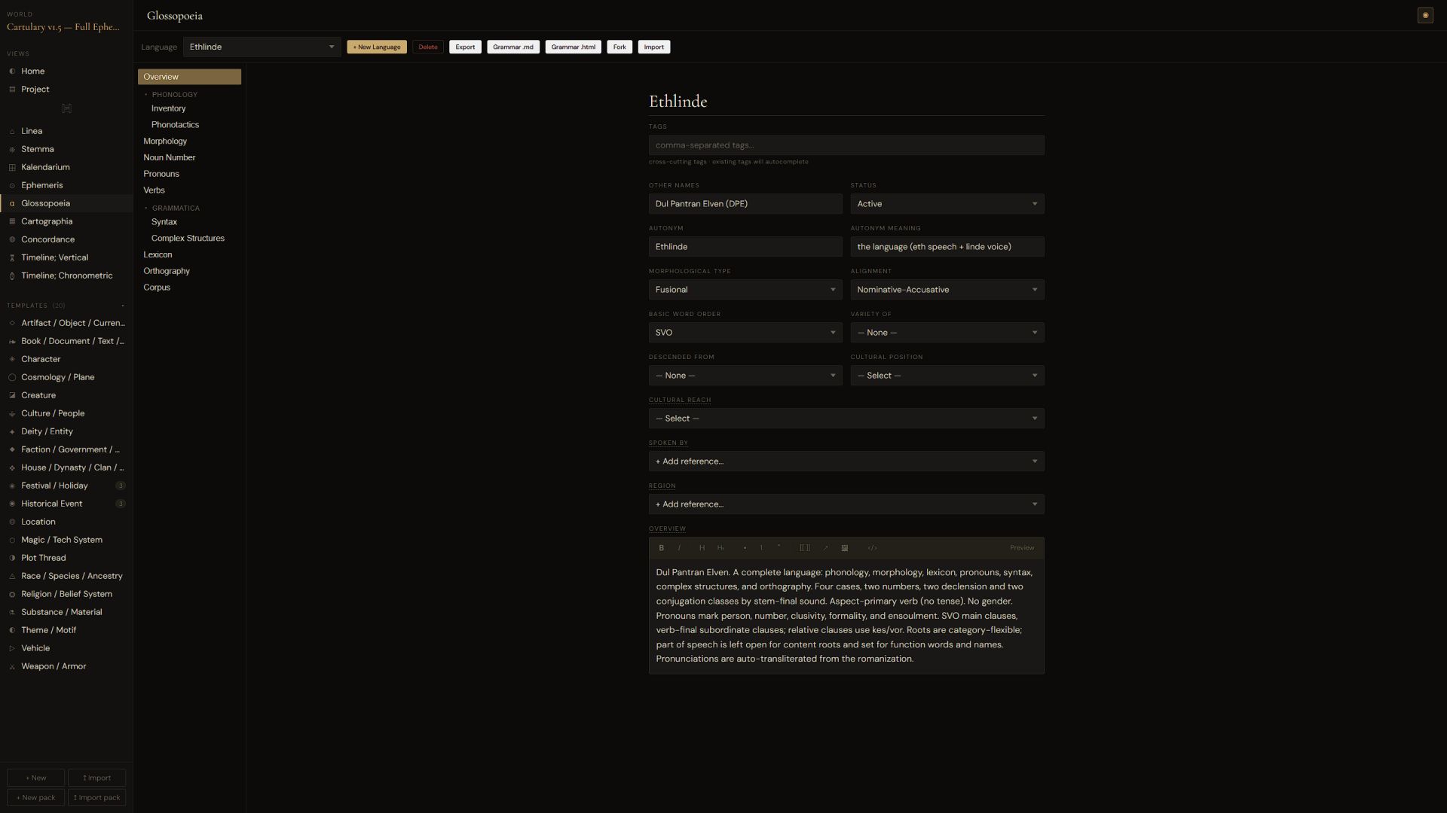Screen dimensions: 1447x813
Task: Open the Status dropdown set to Active
Action: 947,204
